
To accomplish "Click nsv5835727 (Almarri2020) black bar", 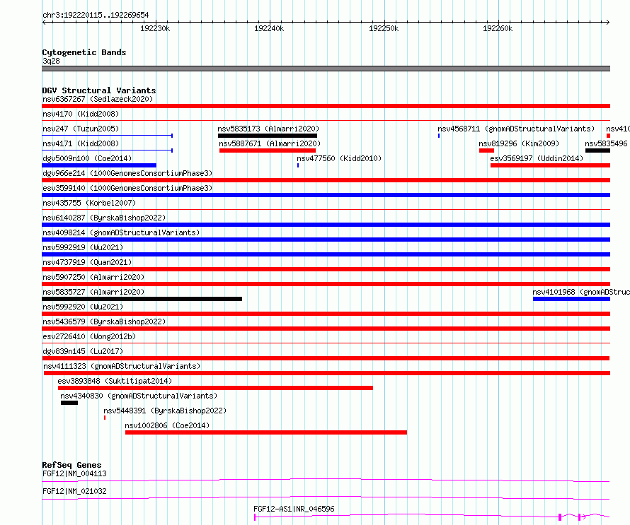I will [142, 299].
